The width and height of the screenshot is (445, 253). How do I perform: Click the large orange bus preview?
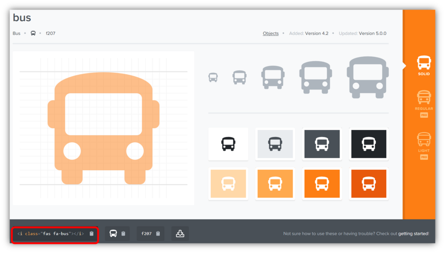[x=103, y=128]
